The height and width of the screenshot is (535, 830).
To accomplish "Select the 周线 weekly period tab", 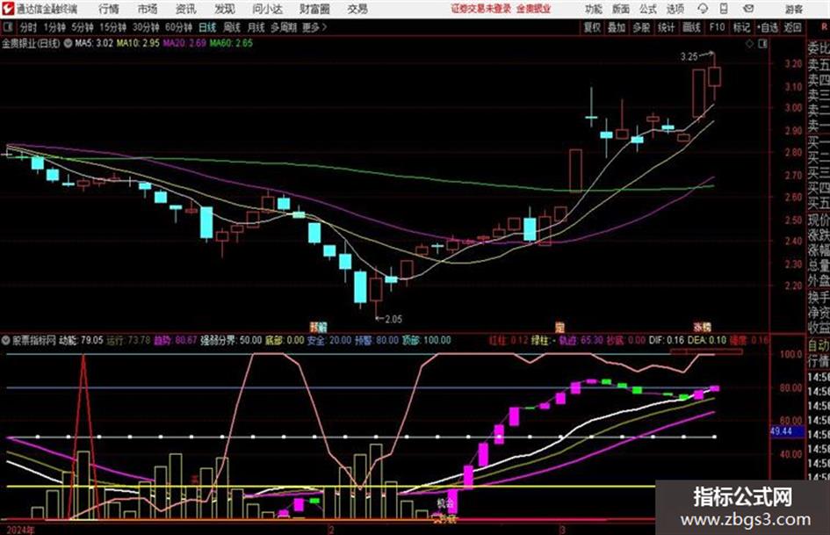I will (232, 27).
